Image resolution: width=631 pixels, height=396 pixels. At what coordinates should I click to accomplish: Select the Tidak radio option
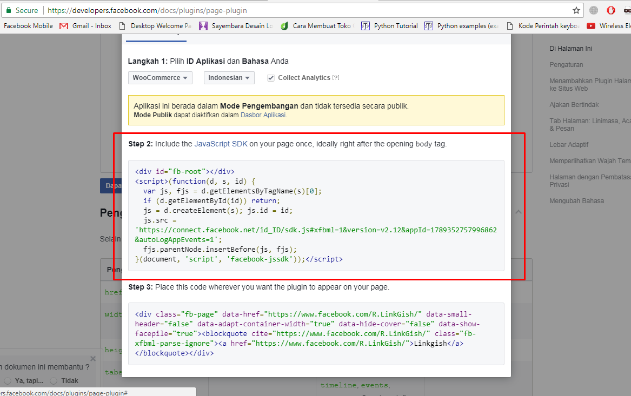[54, 380]
